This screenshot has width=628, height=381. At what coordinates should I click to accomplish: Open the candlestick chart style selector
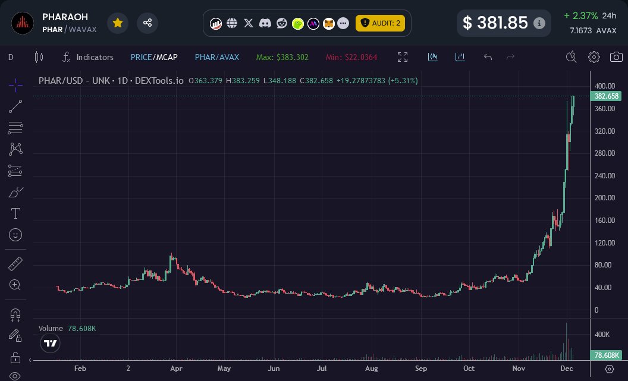click(39, 57)
